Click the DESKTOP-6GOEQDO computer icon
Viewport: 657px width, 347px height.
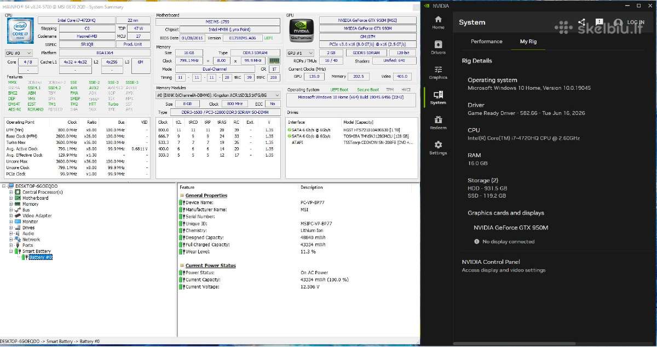coord(11,186)
